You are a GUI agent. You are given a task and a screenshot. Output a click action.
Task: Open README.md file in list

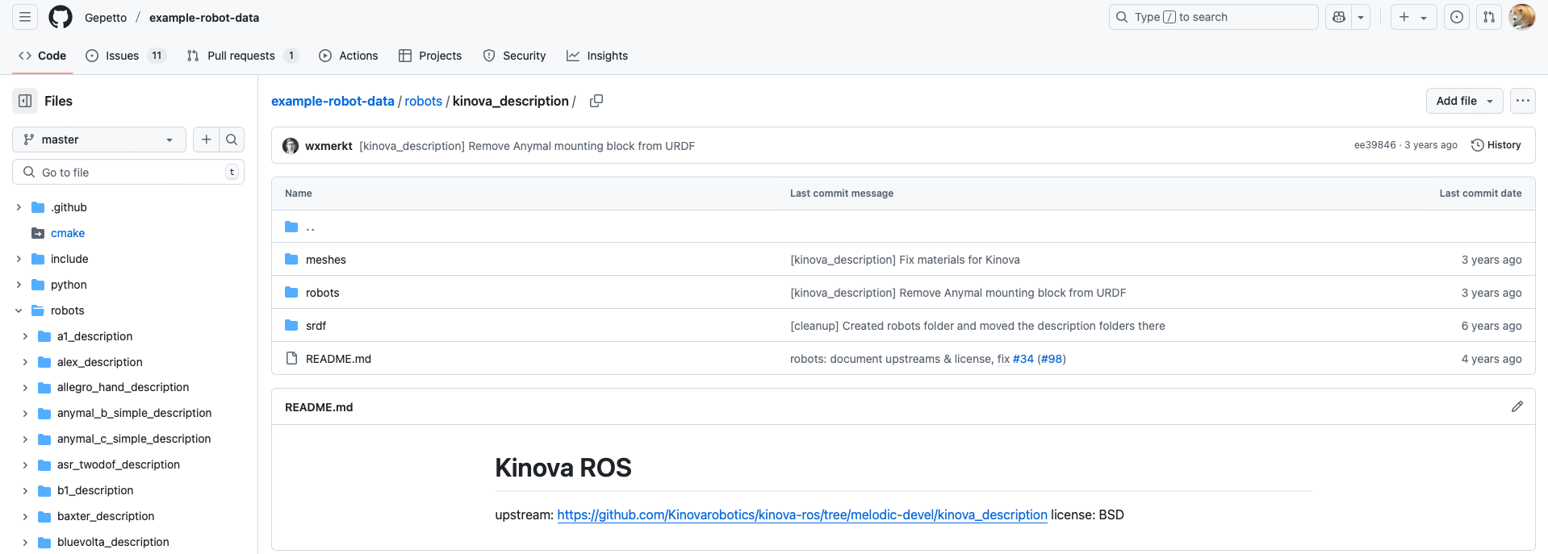[339, 359]
